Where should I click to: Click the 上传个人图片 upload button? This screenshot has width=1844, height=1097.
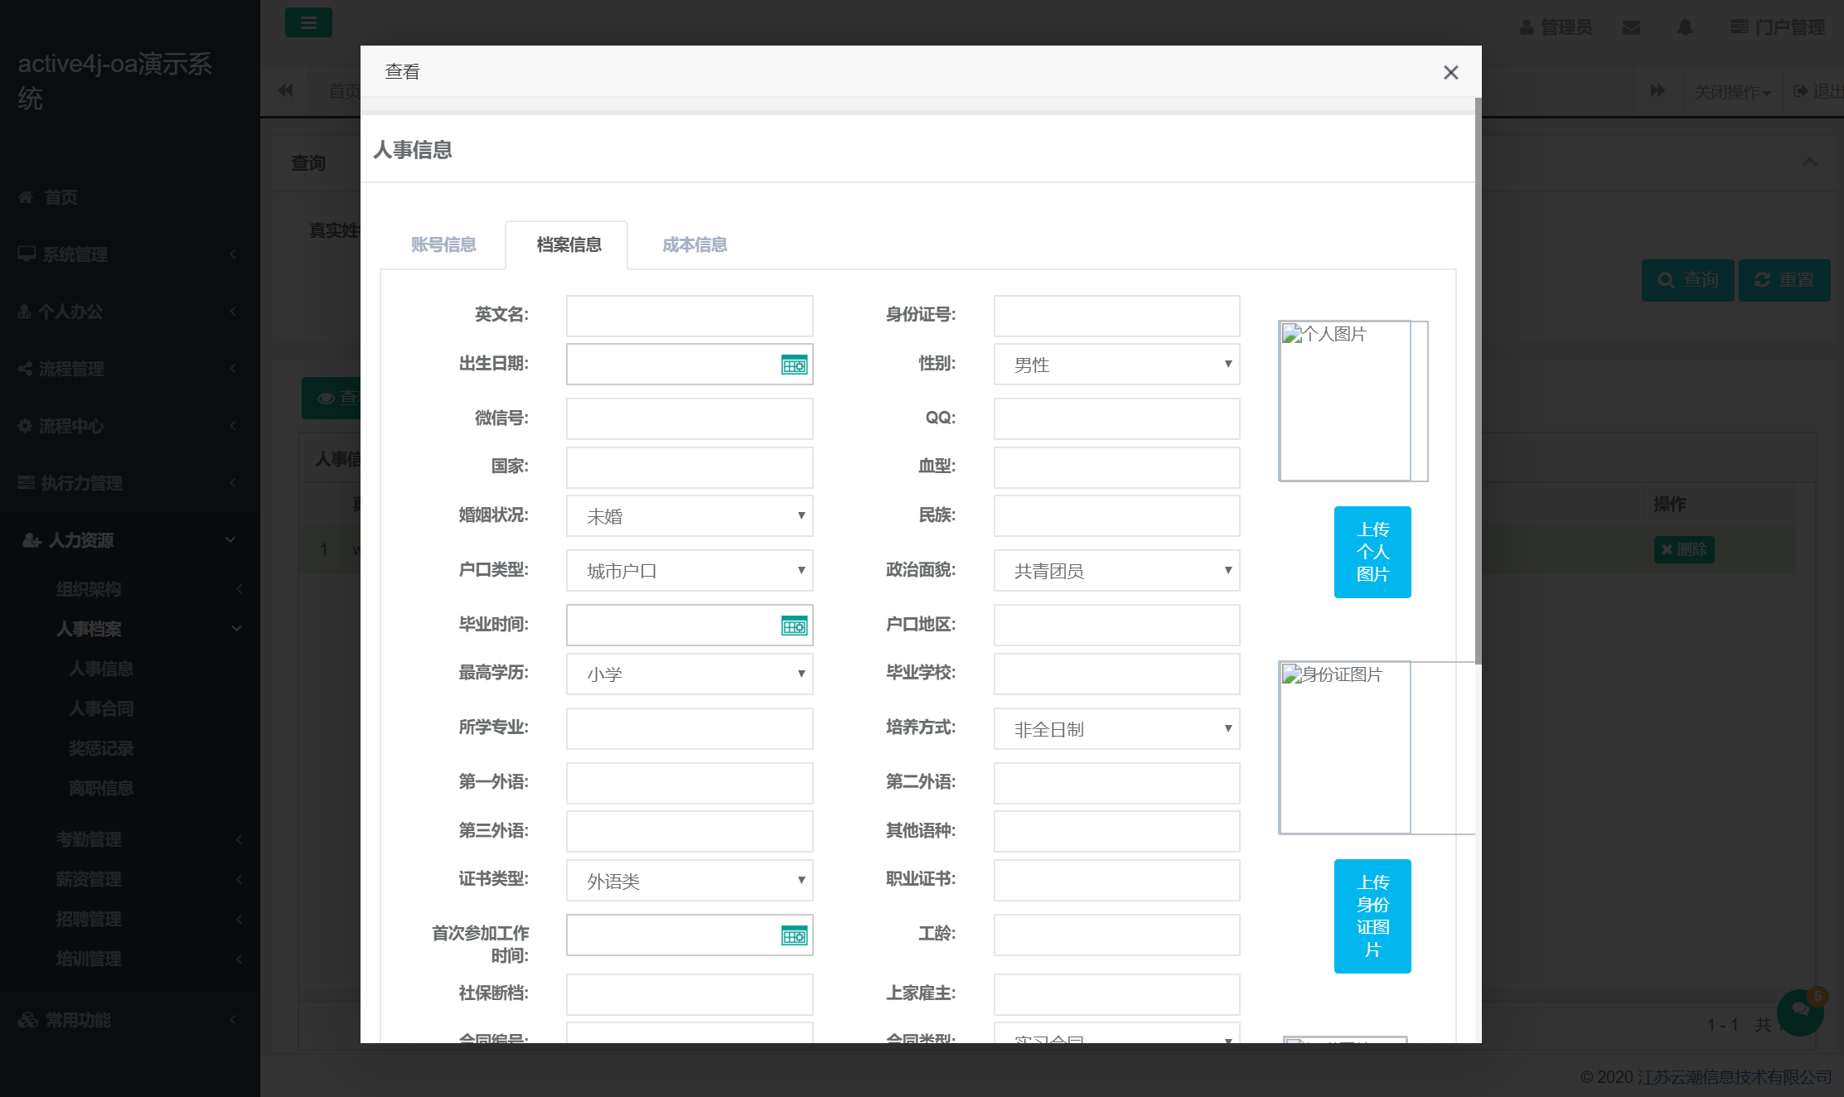click(x=1372, y=552)
